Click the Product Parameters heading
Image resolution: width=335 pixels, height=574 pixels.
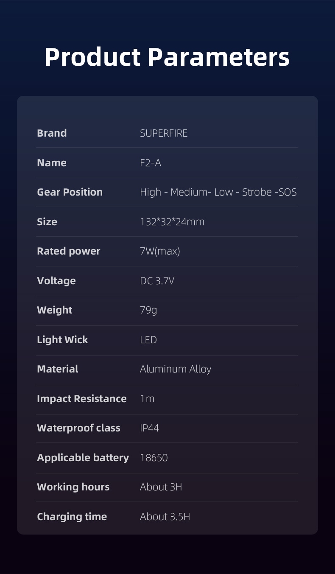click(167, 57)
